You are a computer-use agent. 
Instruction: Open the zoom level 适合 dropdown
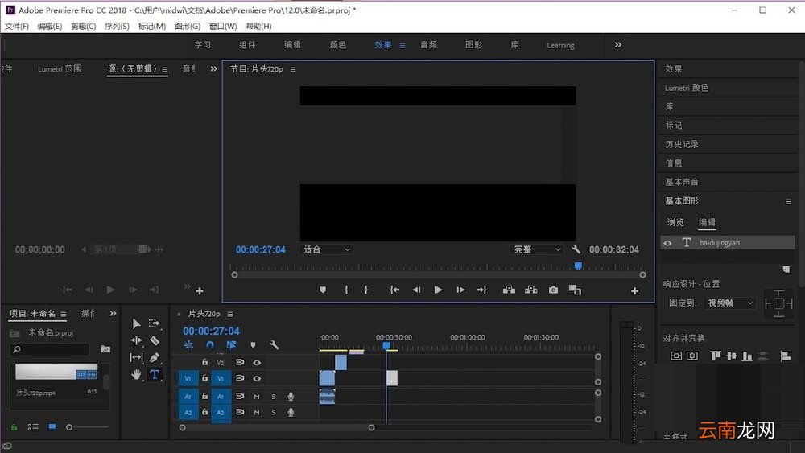coord(327,249)
